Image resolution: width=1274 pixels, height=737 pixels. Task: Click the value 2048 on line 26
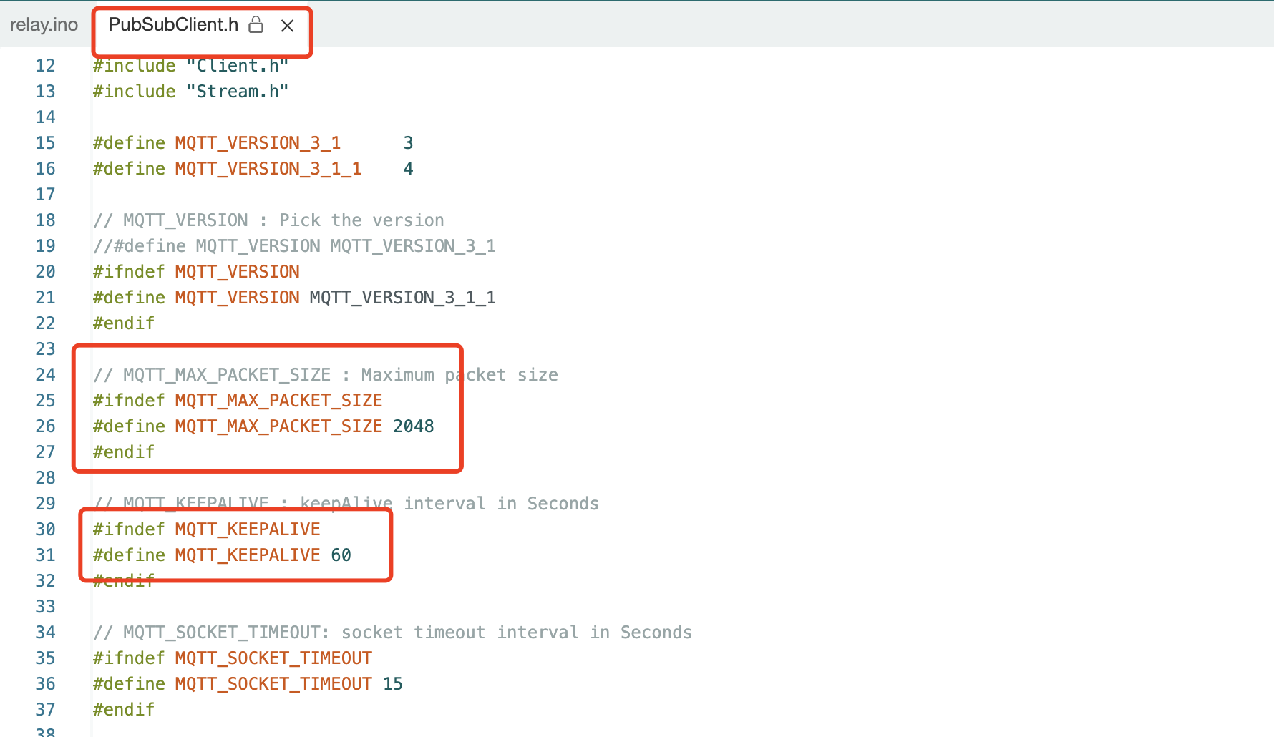pos(414,426)
